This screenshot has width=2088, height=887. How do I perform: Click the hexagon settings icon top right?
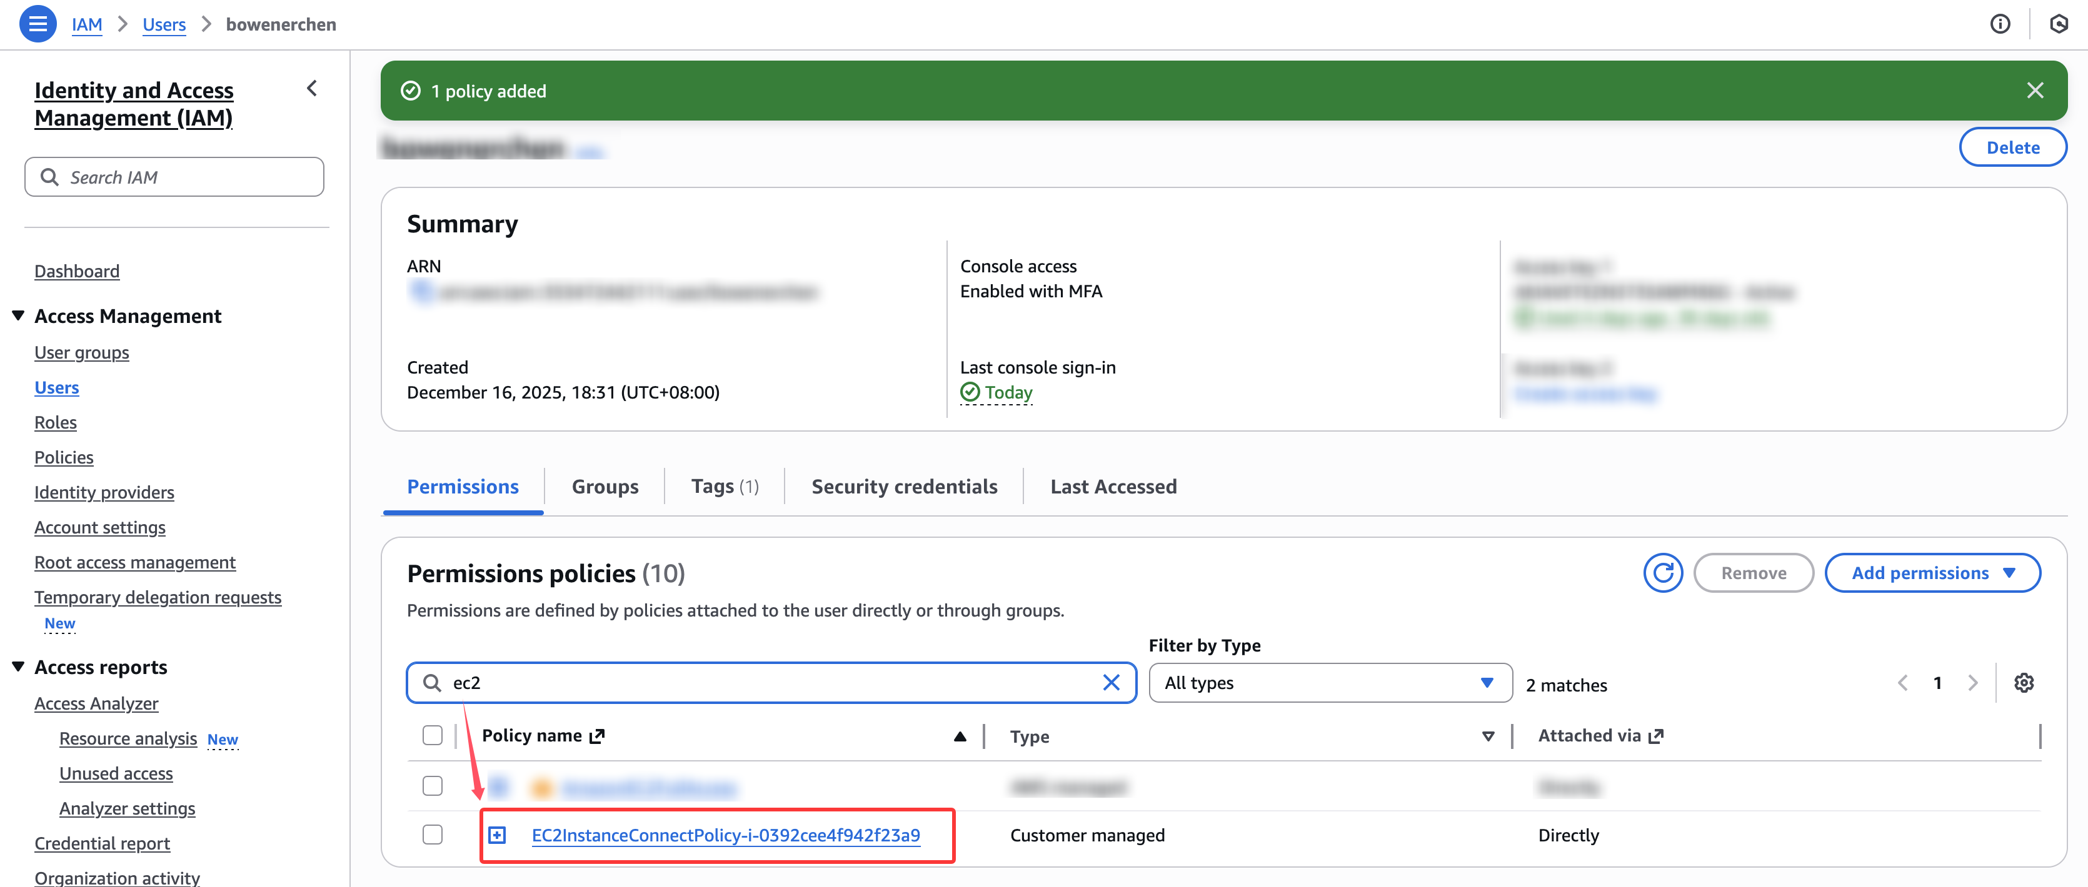(2058, 24)
